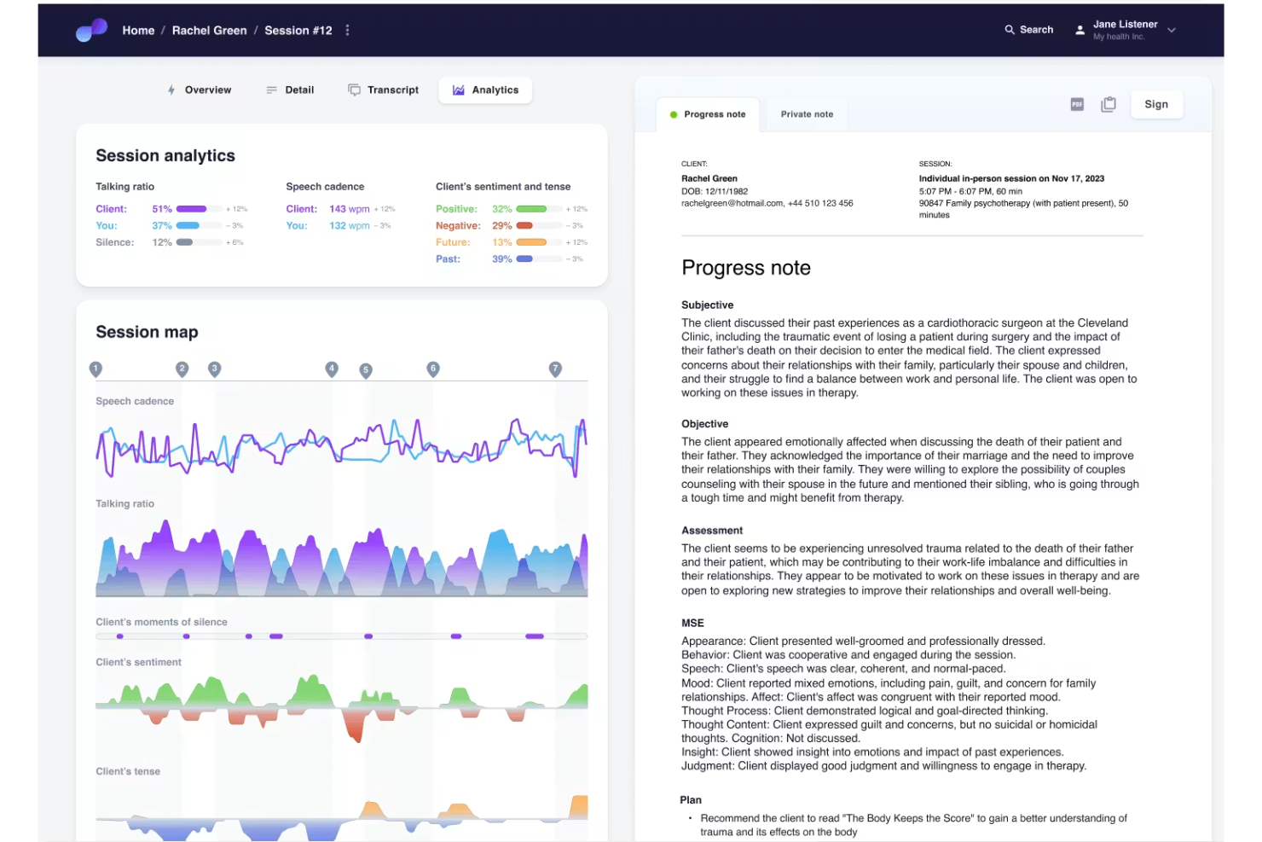The width and height of the screenshot is (1262, 842).
Task: Select session map marker 6
Action: [x=433, y=369]
